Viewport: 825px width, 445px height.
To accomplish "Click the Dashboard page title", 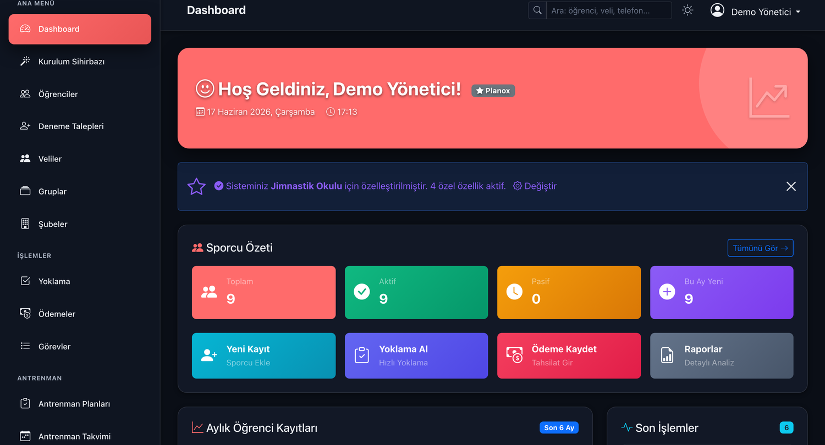I will tap(216, 10).
